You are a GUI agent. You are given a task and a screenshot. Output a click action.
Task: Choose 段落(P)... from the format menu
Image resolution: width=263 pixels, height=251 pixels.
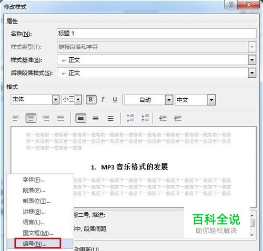[40, 190]
